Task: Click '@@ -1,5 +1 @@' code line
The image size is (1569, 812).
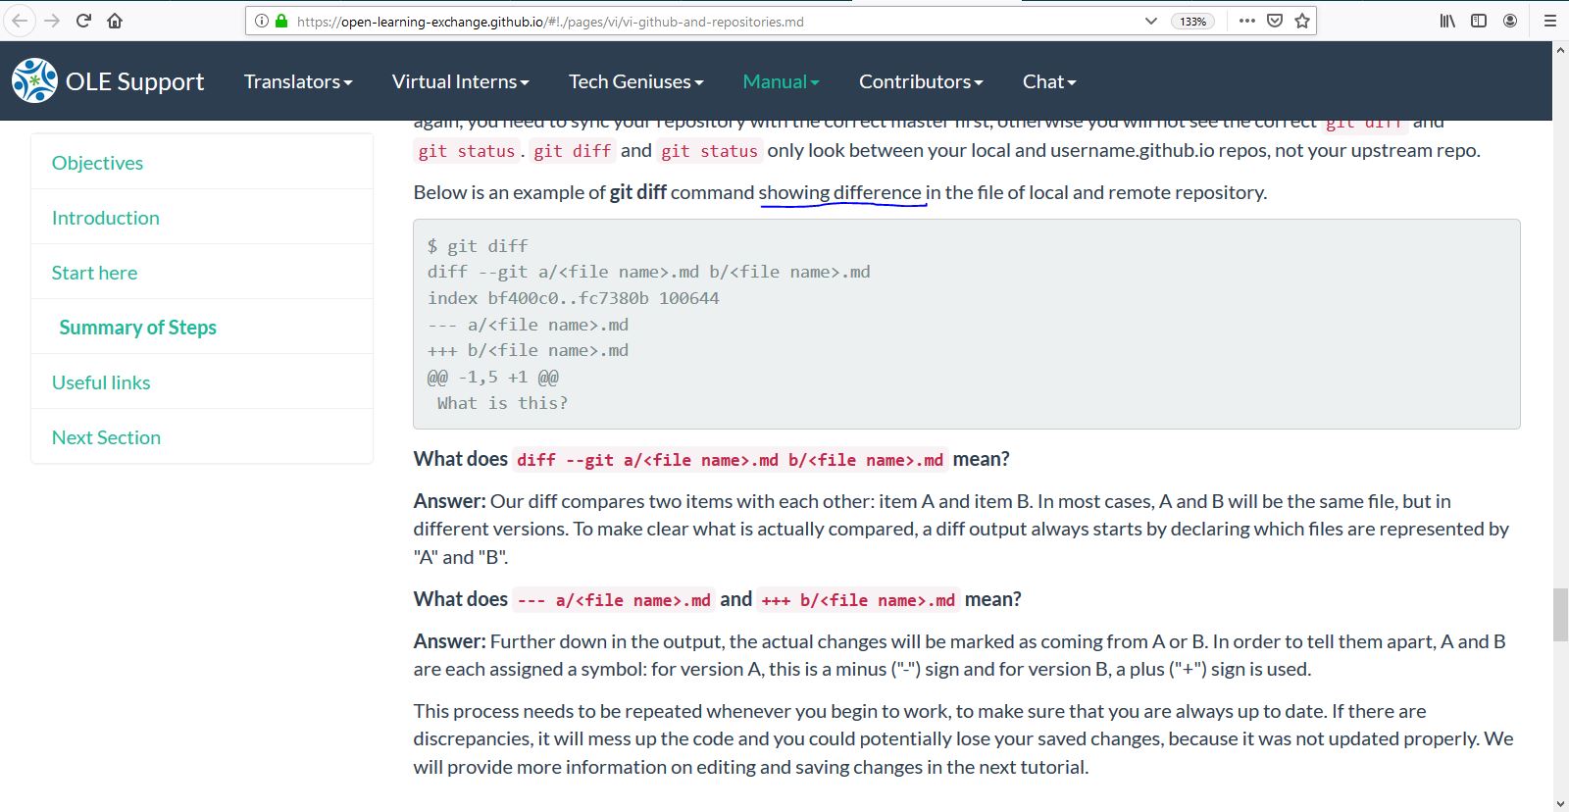Action: point(493,377)
